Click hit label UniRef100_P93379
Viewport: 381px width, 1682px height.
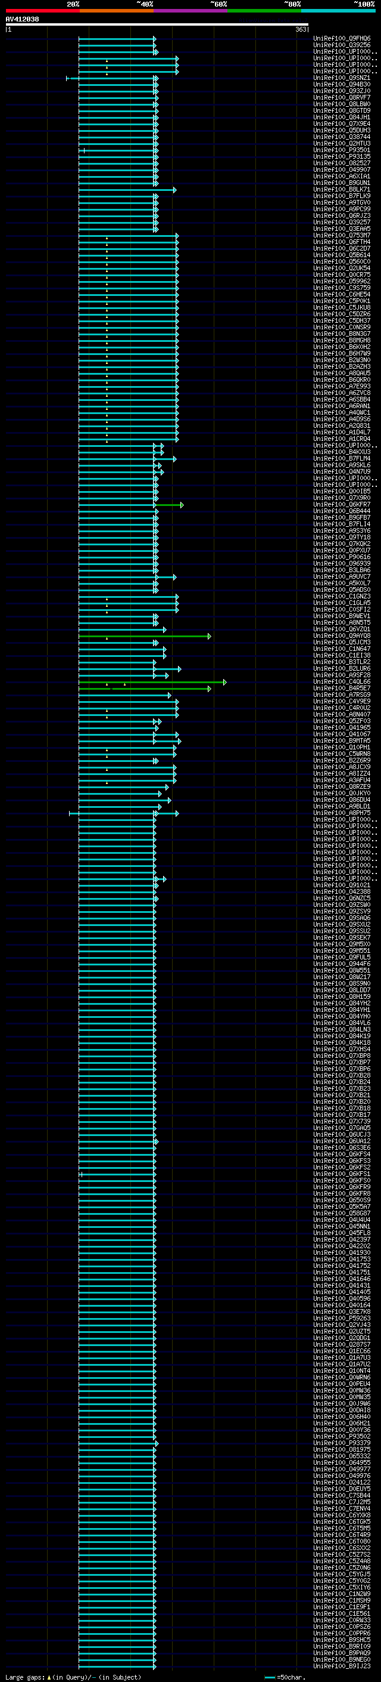[x=342, y=1443]
